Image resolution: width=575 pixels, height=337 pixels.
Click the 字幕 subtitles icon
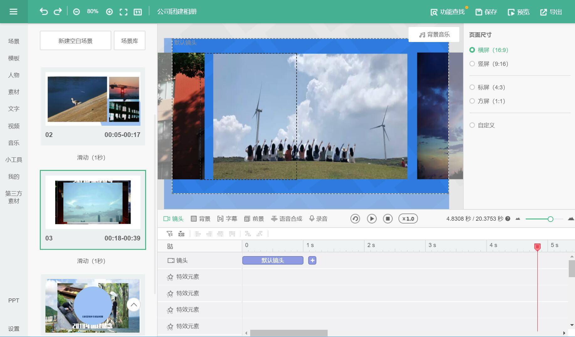pos(228,219)
